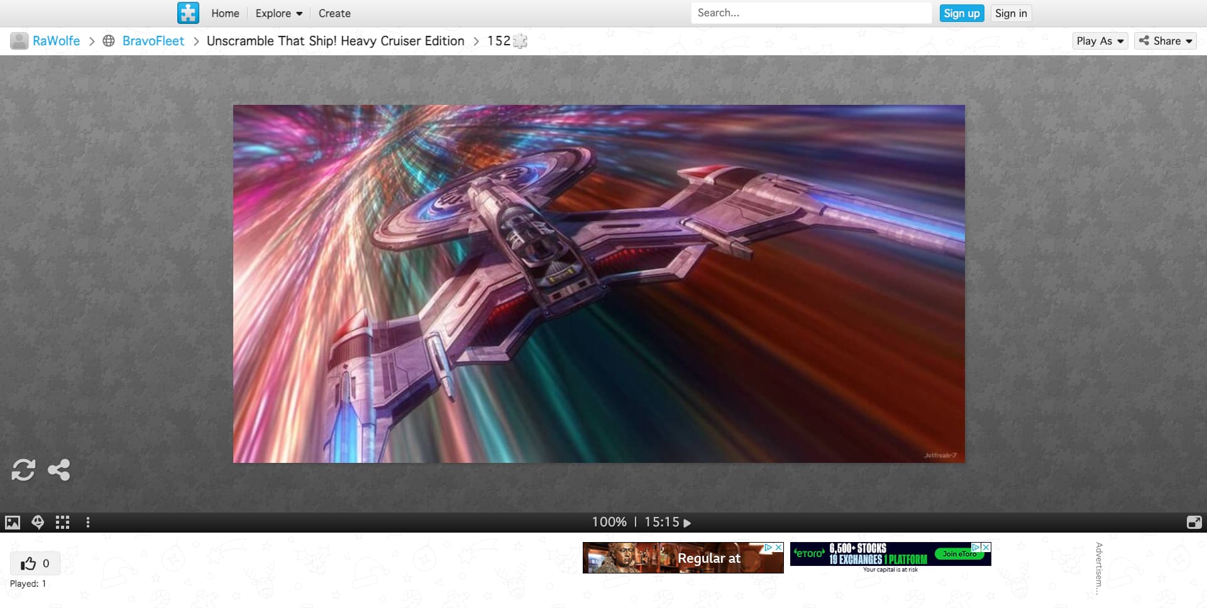The width and height of the screenshot is (1207, 608).
Task: Close the eToro ad with X
Action: (986, 547)
